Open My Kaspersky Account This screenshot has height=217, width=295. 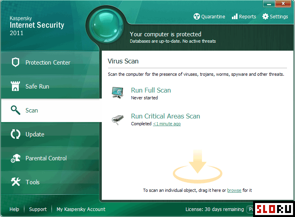[81, 209]
